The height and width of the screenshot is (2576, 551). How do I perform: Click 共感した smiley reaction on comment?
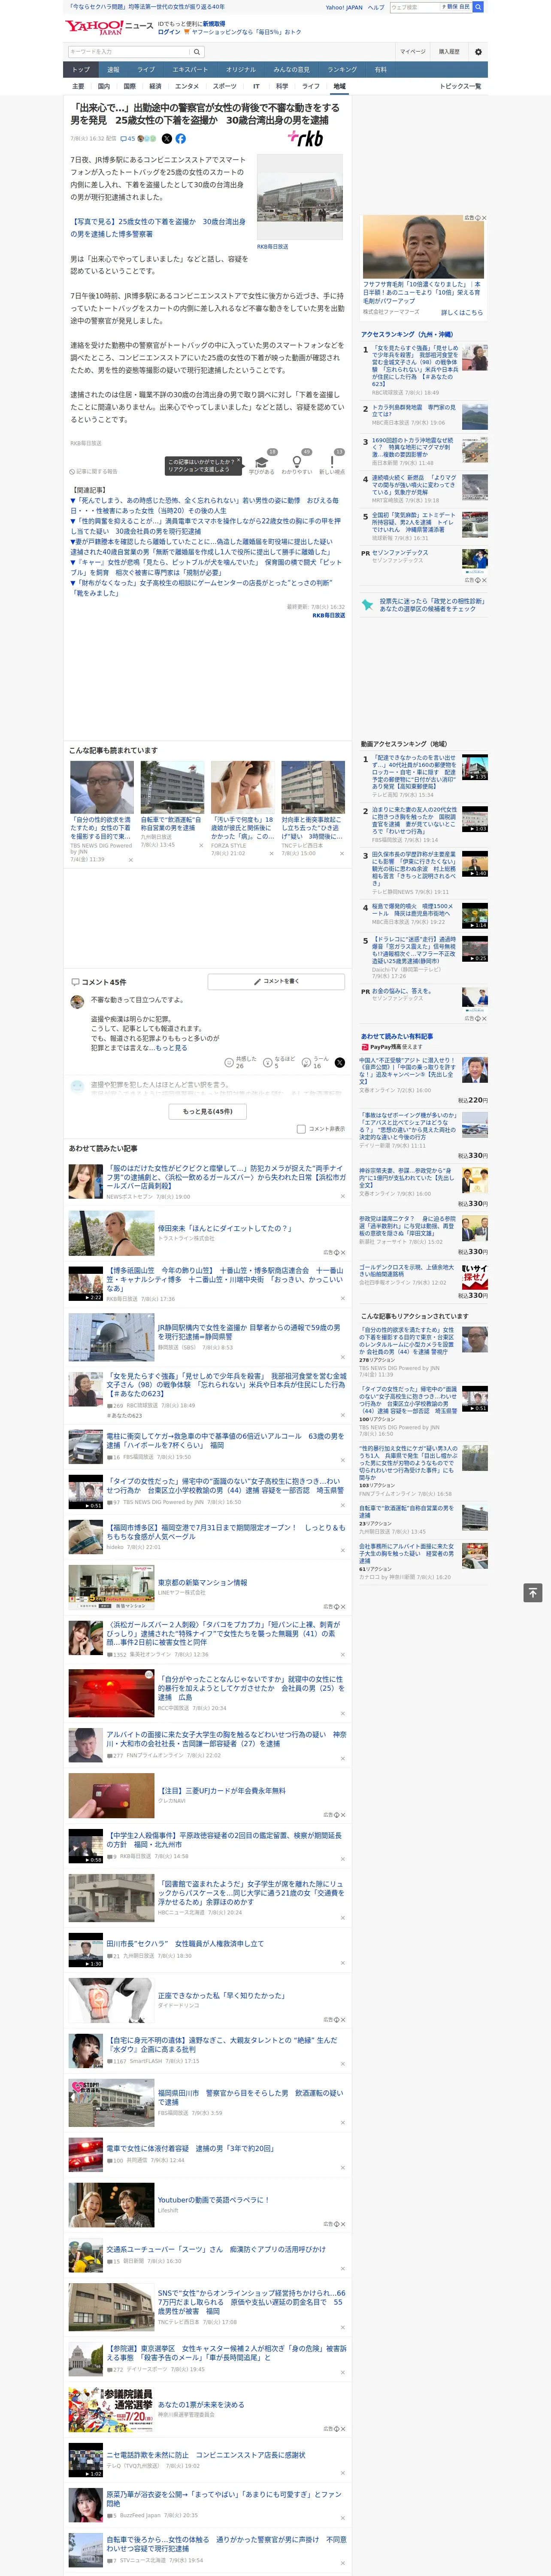[229, 1063]
